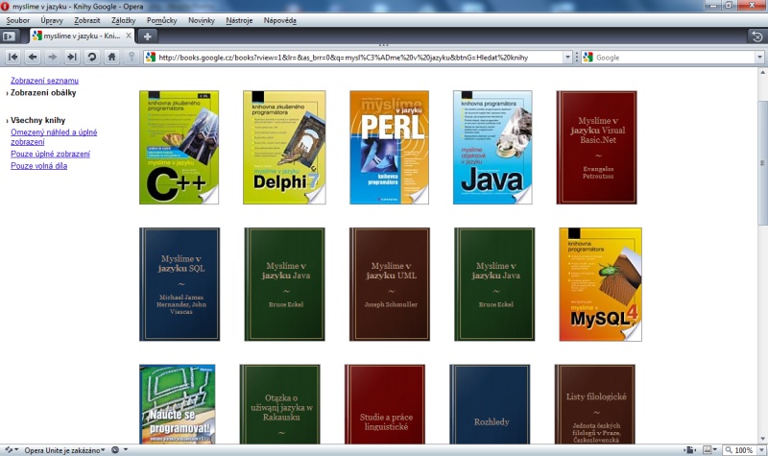This screenshot has height=456, width=768.
Task: Click the fit-to-width status bar icon
Action: click(690, 450)
